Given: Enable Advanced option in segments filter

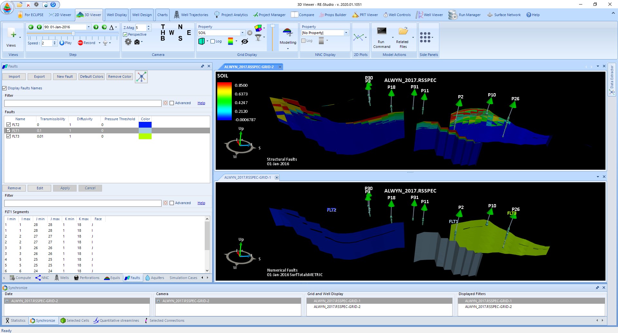Looking at the screenshot, I should (x=172, y=203).
